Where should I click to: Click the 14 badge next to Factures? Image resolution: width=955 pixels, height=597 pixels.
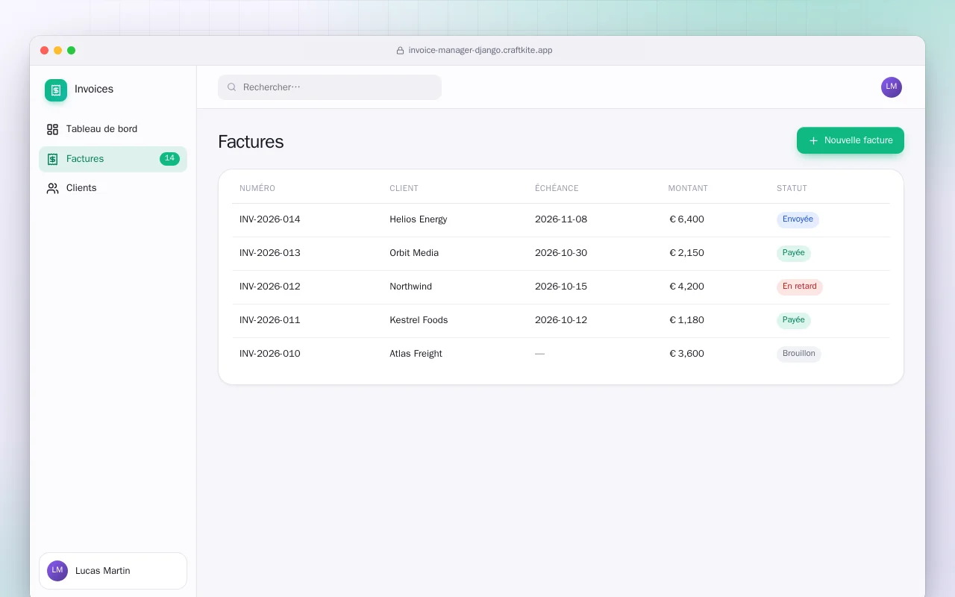click(169, 159)
